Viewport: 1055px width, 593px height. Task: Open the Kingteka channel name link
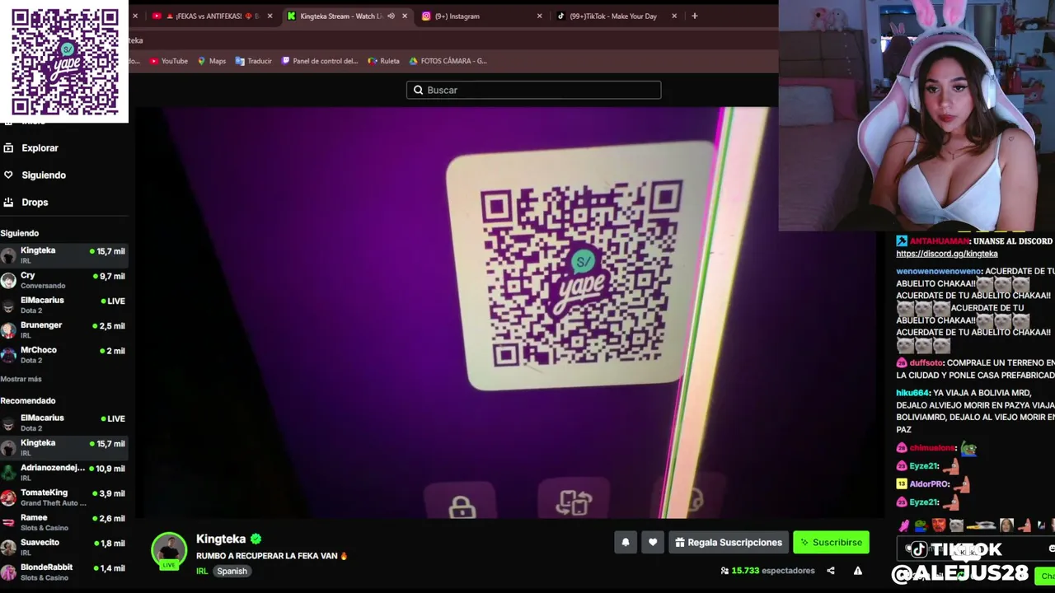click(221, 539)
